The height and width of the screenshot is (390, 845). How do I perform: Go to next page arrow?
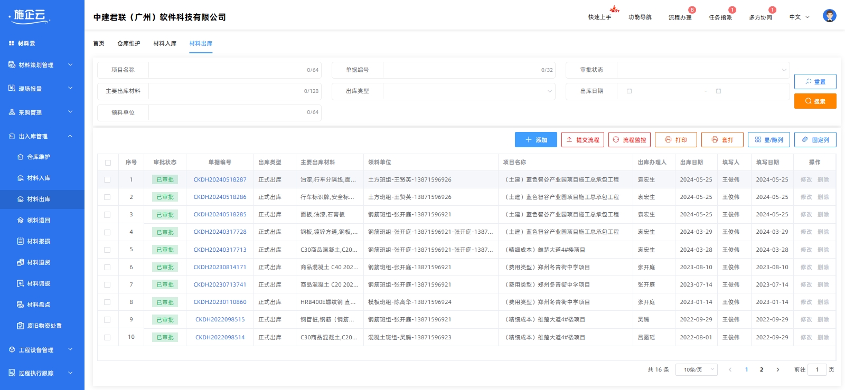coord(777,369)
